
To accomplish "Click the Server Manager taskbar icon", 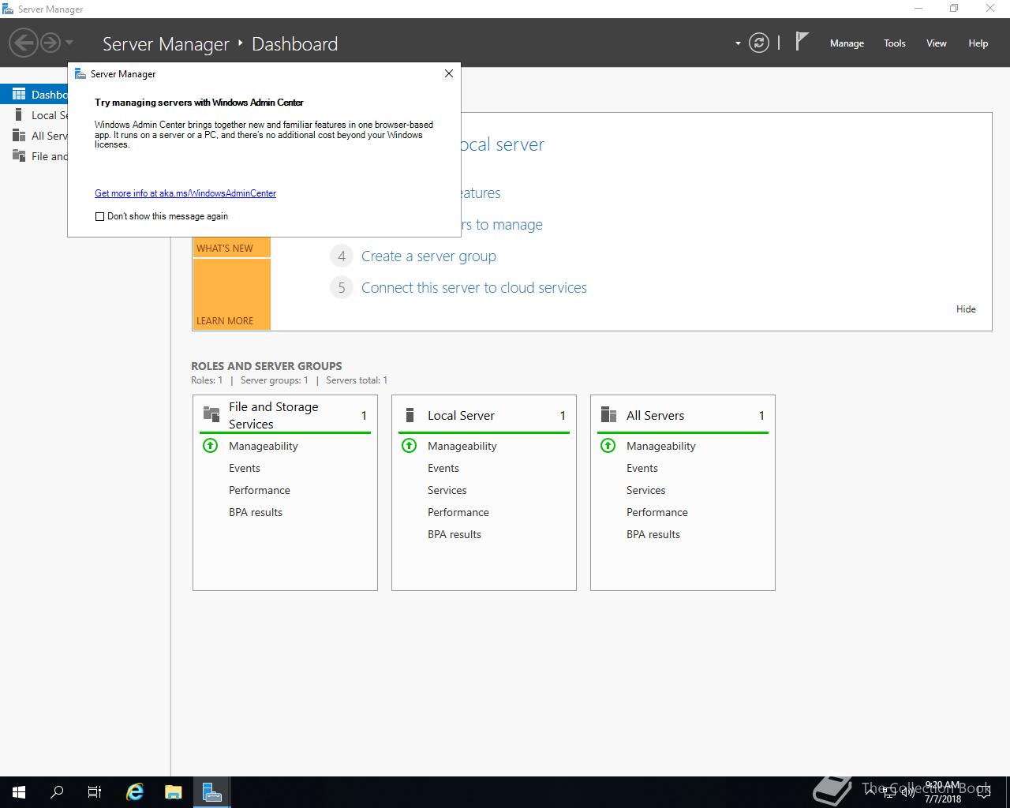I will tap(211, 792).
